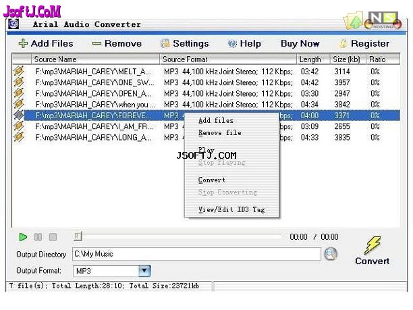
Task: Choose Convert in the context menu
Action: click(212, 180)
